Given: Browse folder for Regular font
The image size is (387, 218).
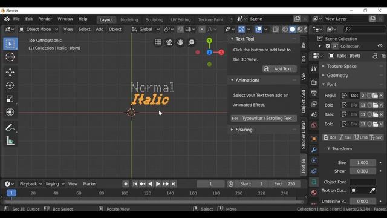Looking at the screenshot, I should coord(375,96).
